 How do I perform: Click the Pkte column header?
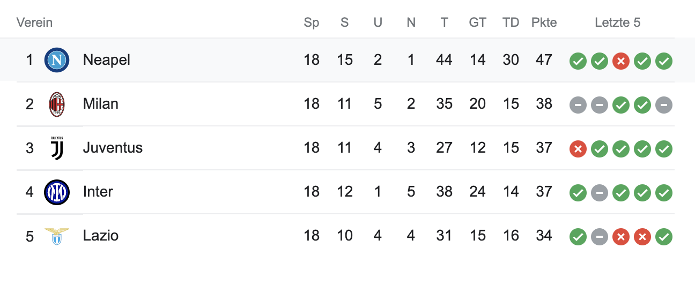(544, 22)
